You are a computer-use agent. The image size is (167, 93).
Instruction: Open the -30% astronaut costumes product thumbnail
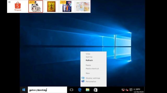click(67, 6)
